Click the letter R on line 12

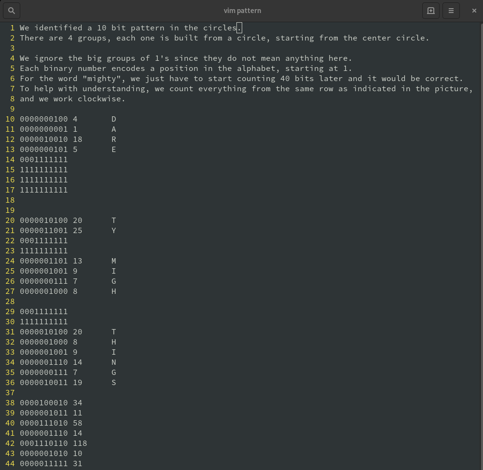point(114,139)
